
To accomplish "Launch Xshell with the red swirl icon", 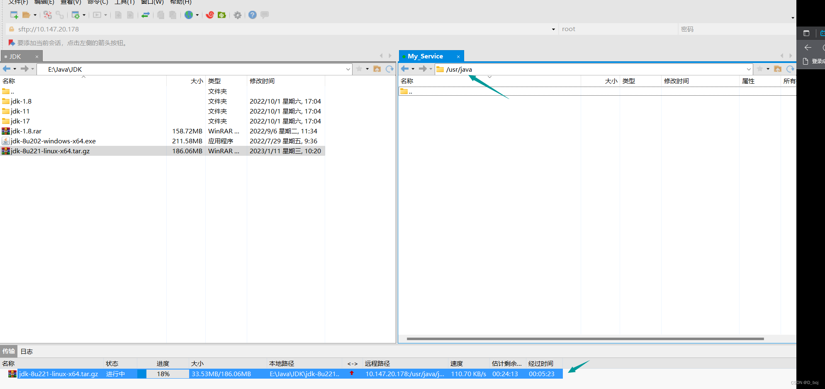I will click(x=210, y=15).
